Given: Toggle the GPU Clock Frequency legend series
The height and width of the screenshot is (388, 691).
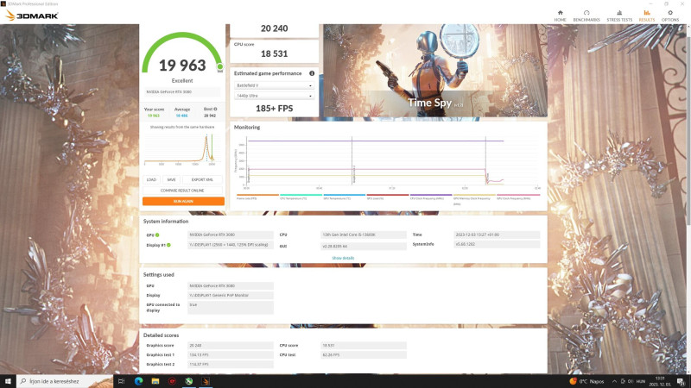Looking at the screenshot, I should click(517, 197).
